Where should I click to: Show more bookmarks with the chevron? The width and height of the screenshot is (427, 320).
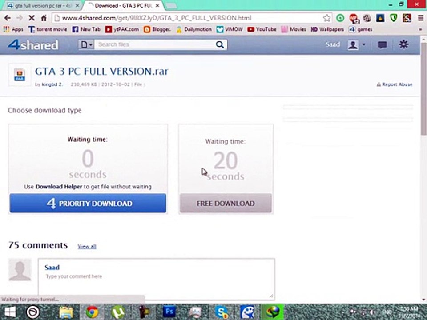(x=420, y=29)
